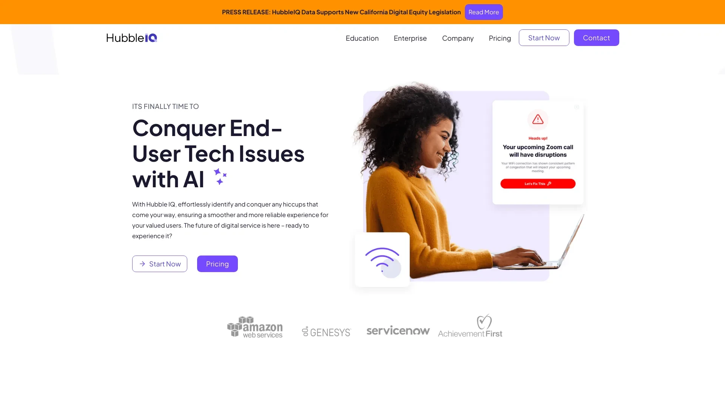The height and width of the screenshot is (407, 725).
Task: Click the arrow icon on Start Now button
Action: pos(142,263)
